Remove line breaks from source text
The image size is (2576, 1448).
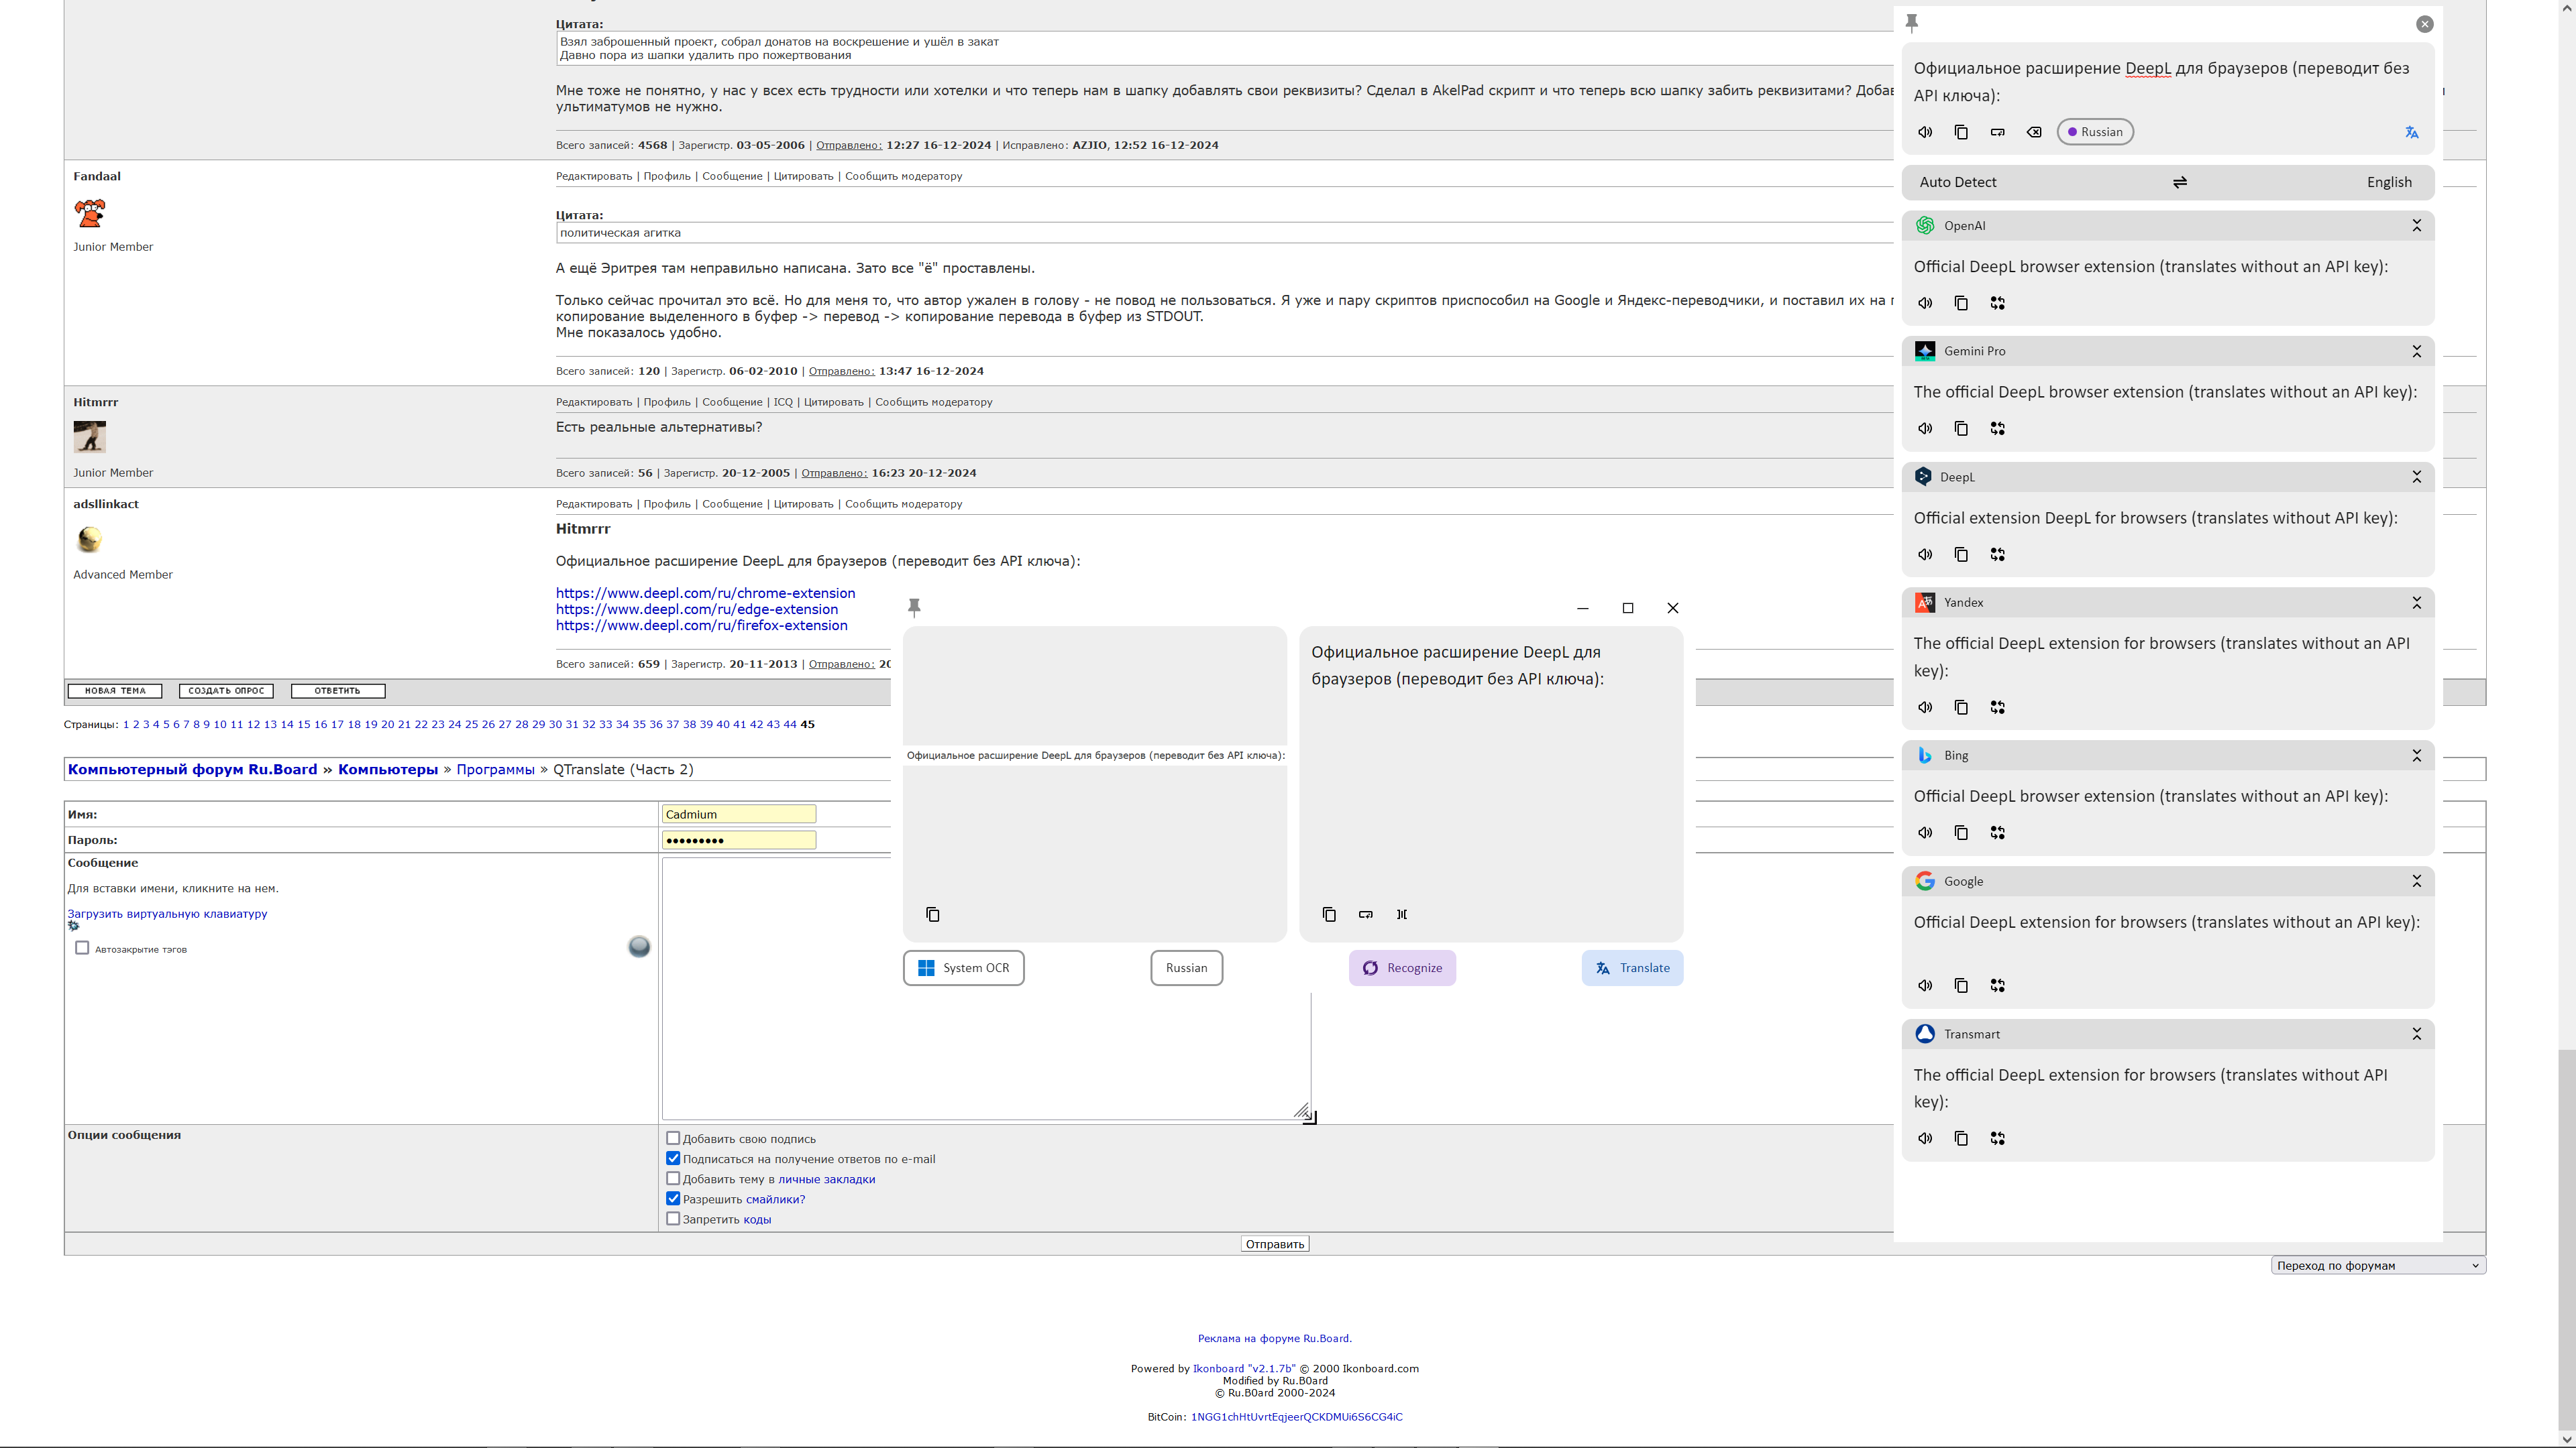pyautogui.click(x=1997, y=132)
